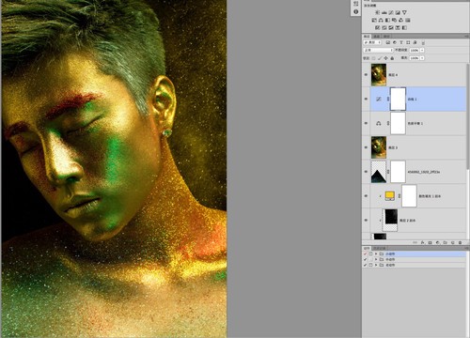
Task: Click the trash icon to delete the layer
Action: 460,242
